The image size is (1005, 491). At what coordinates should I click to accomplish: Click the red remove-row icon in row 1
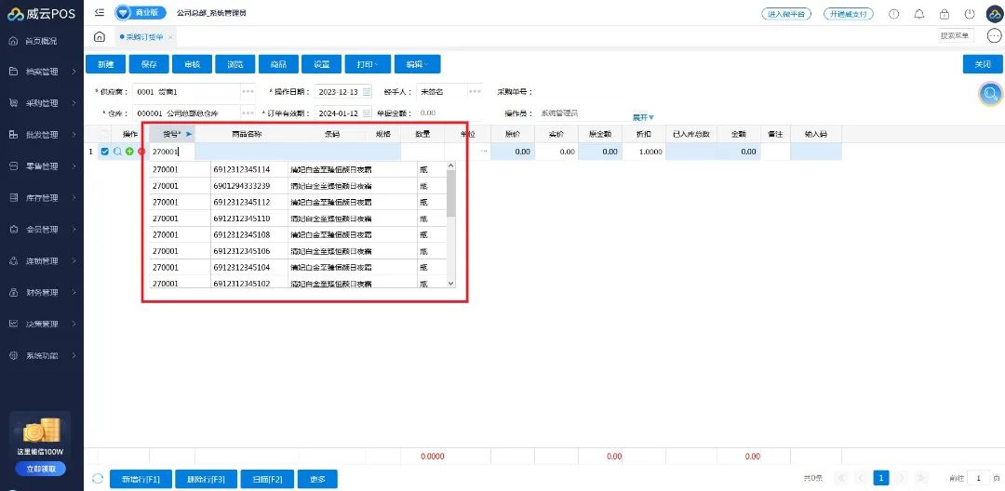tap(141, 152)
